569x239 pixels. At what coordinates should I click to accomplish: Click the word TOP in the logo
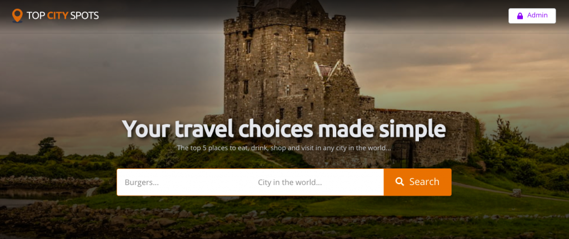36,16
